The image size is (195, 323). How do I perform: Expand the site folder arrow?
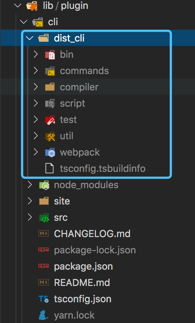click(x=30, y=201)
